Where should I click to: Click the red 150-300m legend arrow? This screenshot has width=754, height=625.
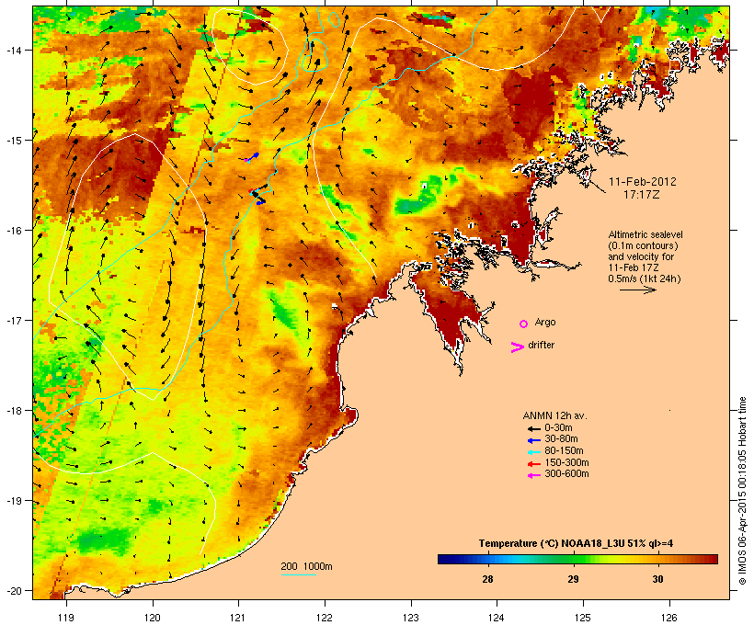533,463
